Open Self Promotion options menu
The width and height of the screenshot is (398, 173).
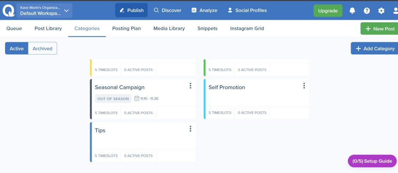(x=304, y=86)
